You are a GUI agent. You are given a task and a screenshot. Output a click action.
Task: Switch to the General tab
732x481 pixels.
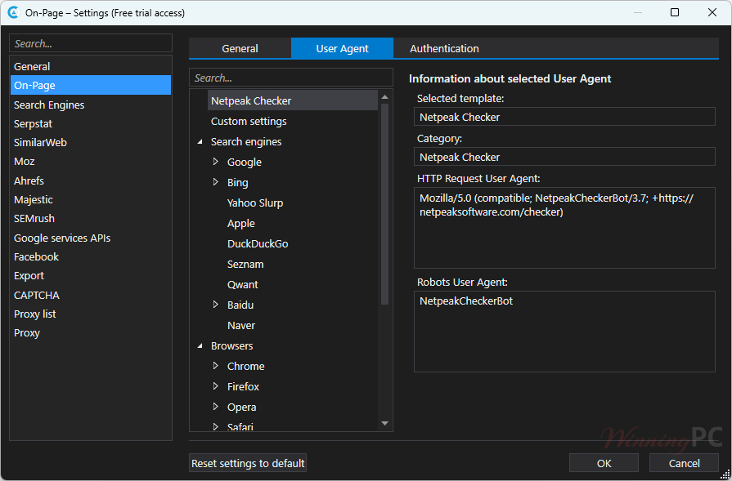point(240,48)
